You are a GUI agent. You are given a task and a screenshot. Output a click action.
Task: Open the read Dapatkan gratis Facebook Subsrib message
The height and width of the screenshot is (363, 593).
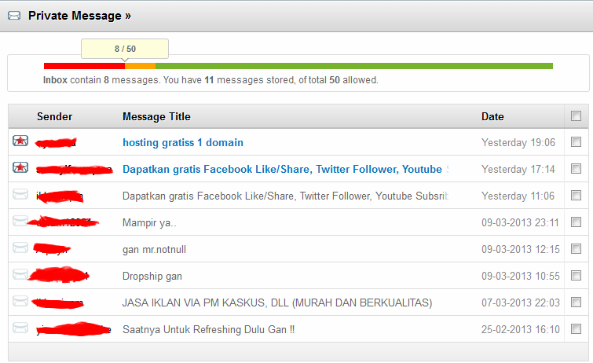coord(286,196)
